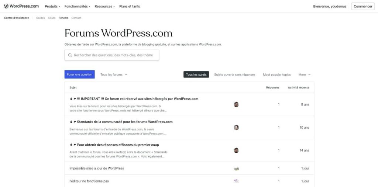Focus the forum search field
The image size is (378, 187).
point(112,55)
